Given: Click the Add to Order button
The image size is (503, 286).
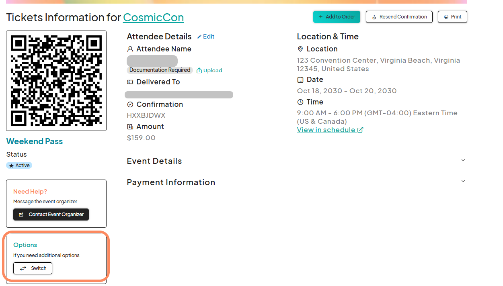Looking at the screenshot, I should [x=337, y=17].
